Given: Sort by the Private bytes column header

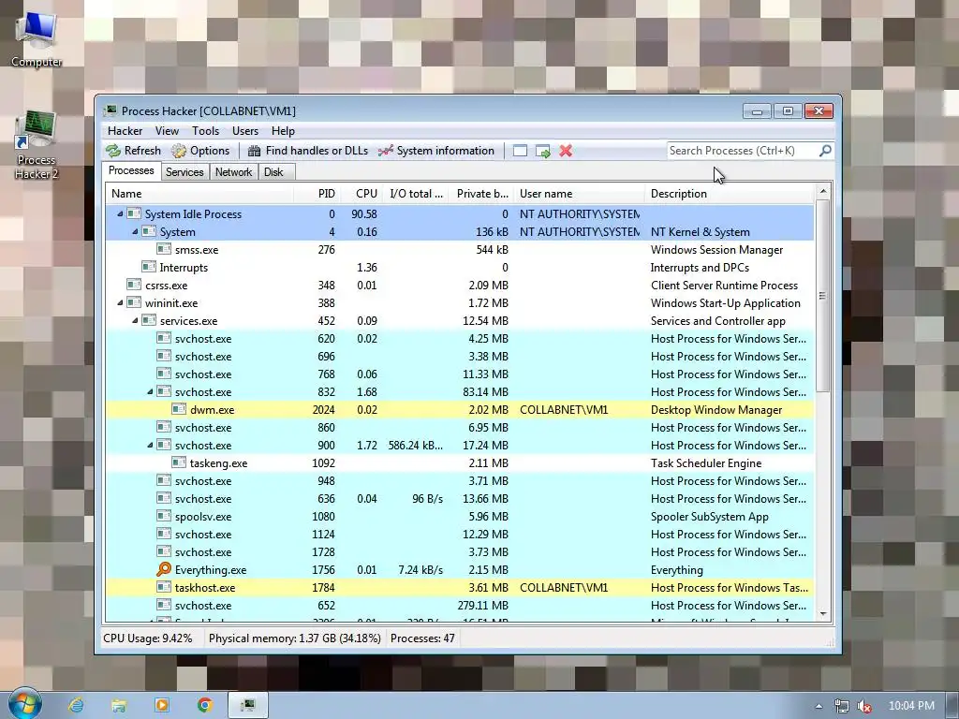Looking at the screenshot, I should (x=482, y=194).
